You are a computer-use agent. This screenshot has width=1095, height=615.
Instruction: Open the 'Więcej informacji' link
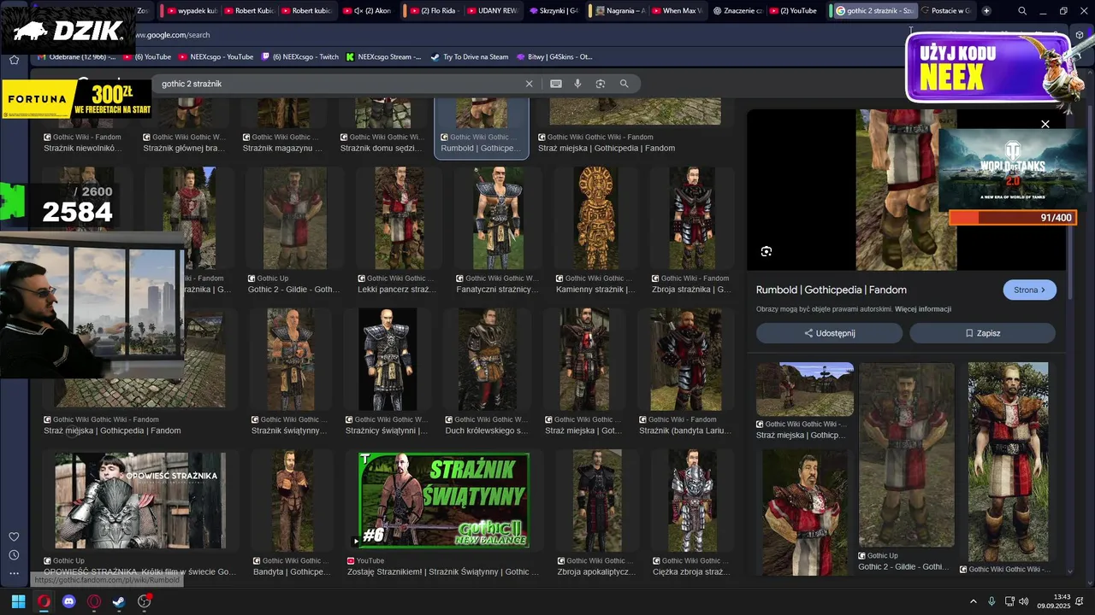pos(923,309)
